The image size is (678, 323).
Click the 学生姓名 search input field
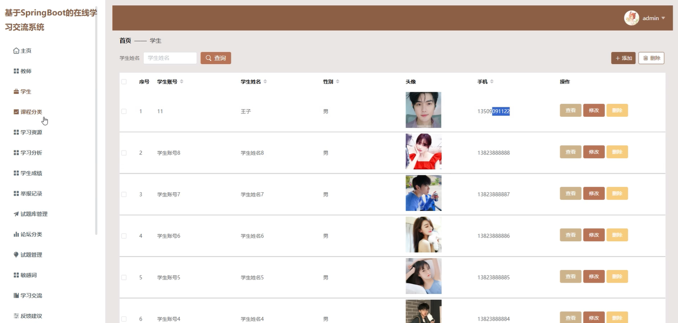(170, 58)
